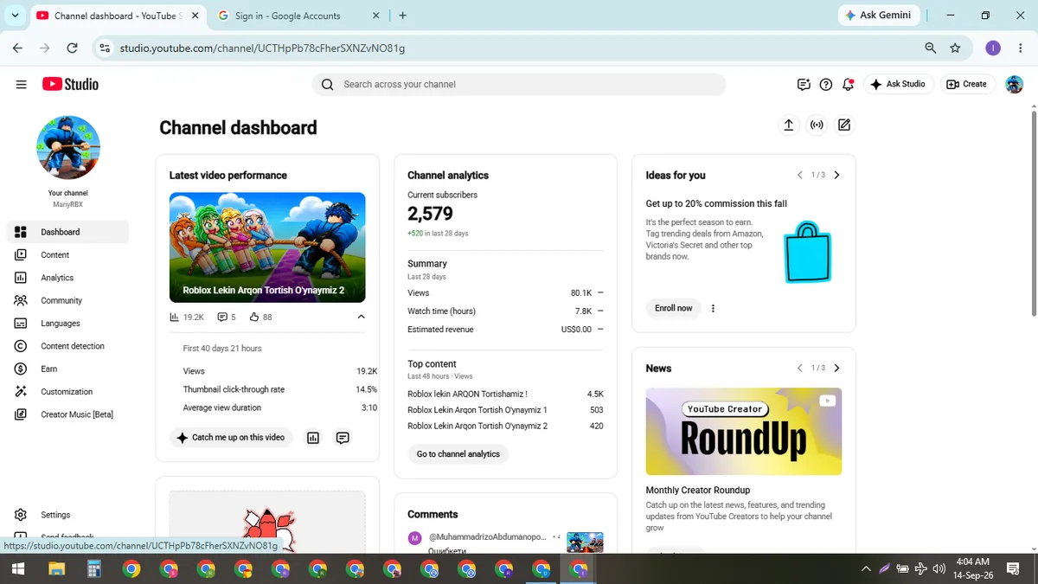The height and width of the screenshot is (584, 1038).
Task: Open the notifications bell
Action: click(848, 84)
